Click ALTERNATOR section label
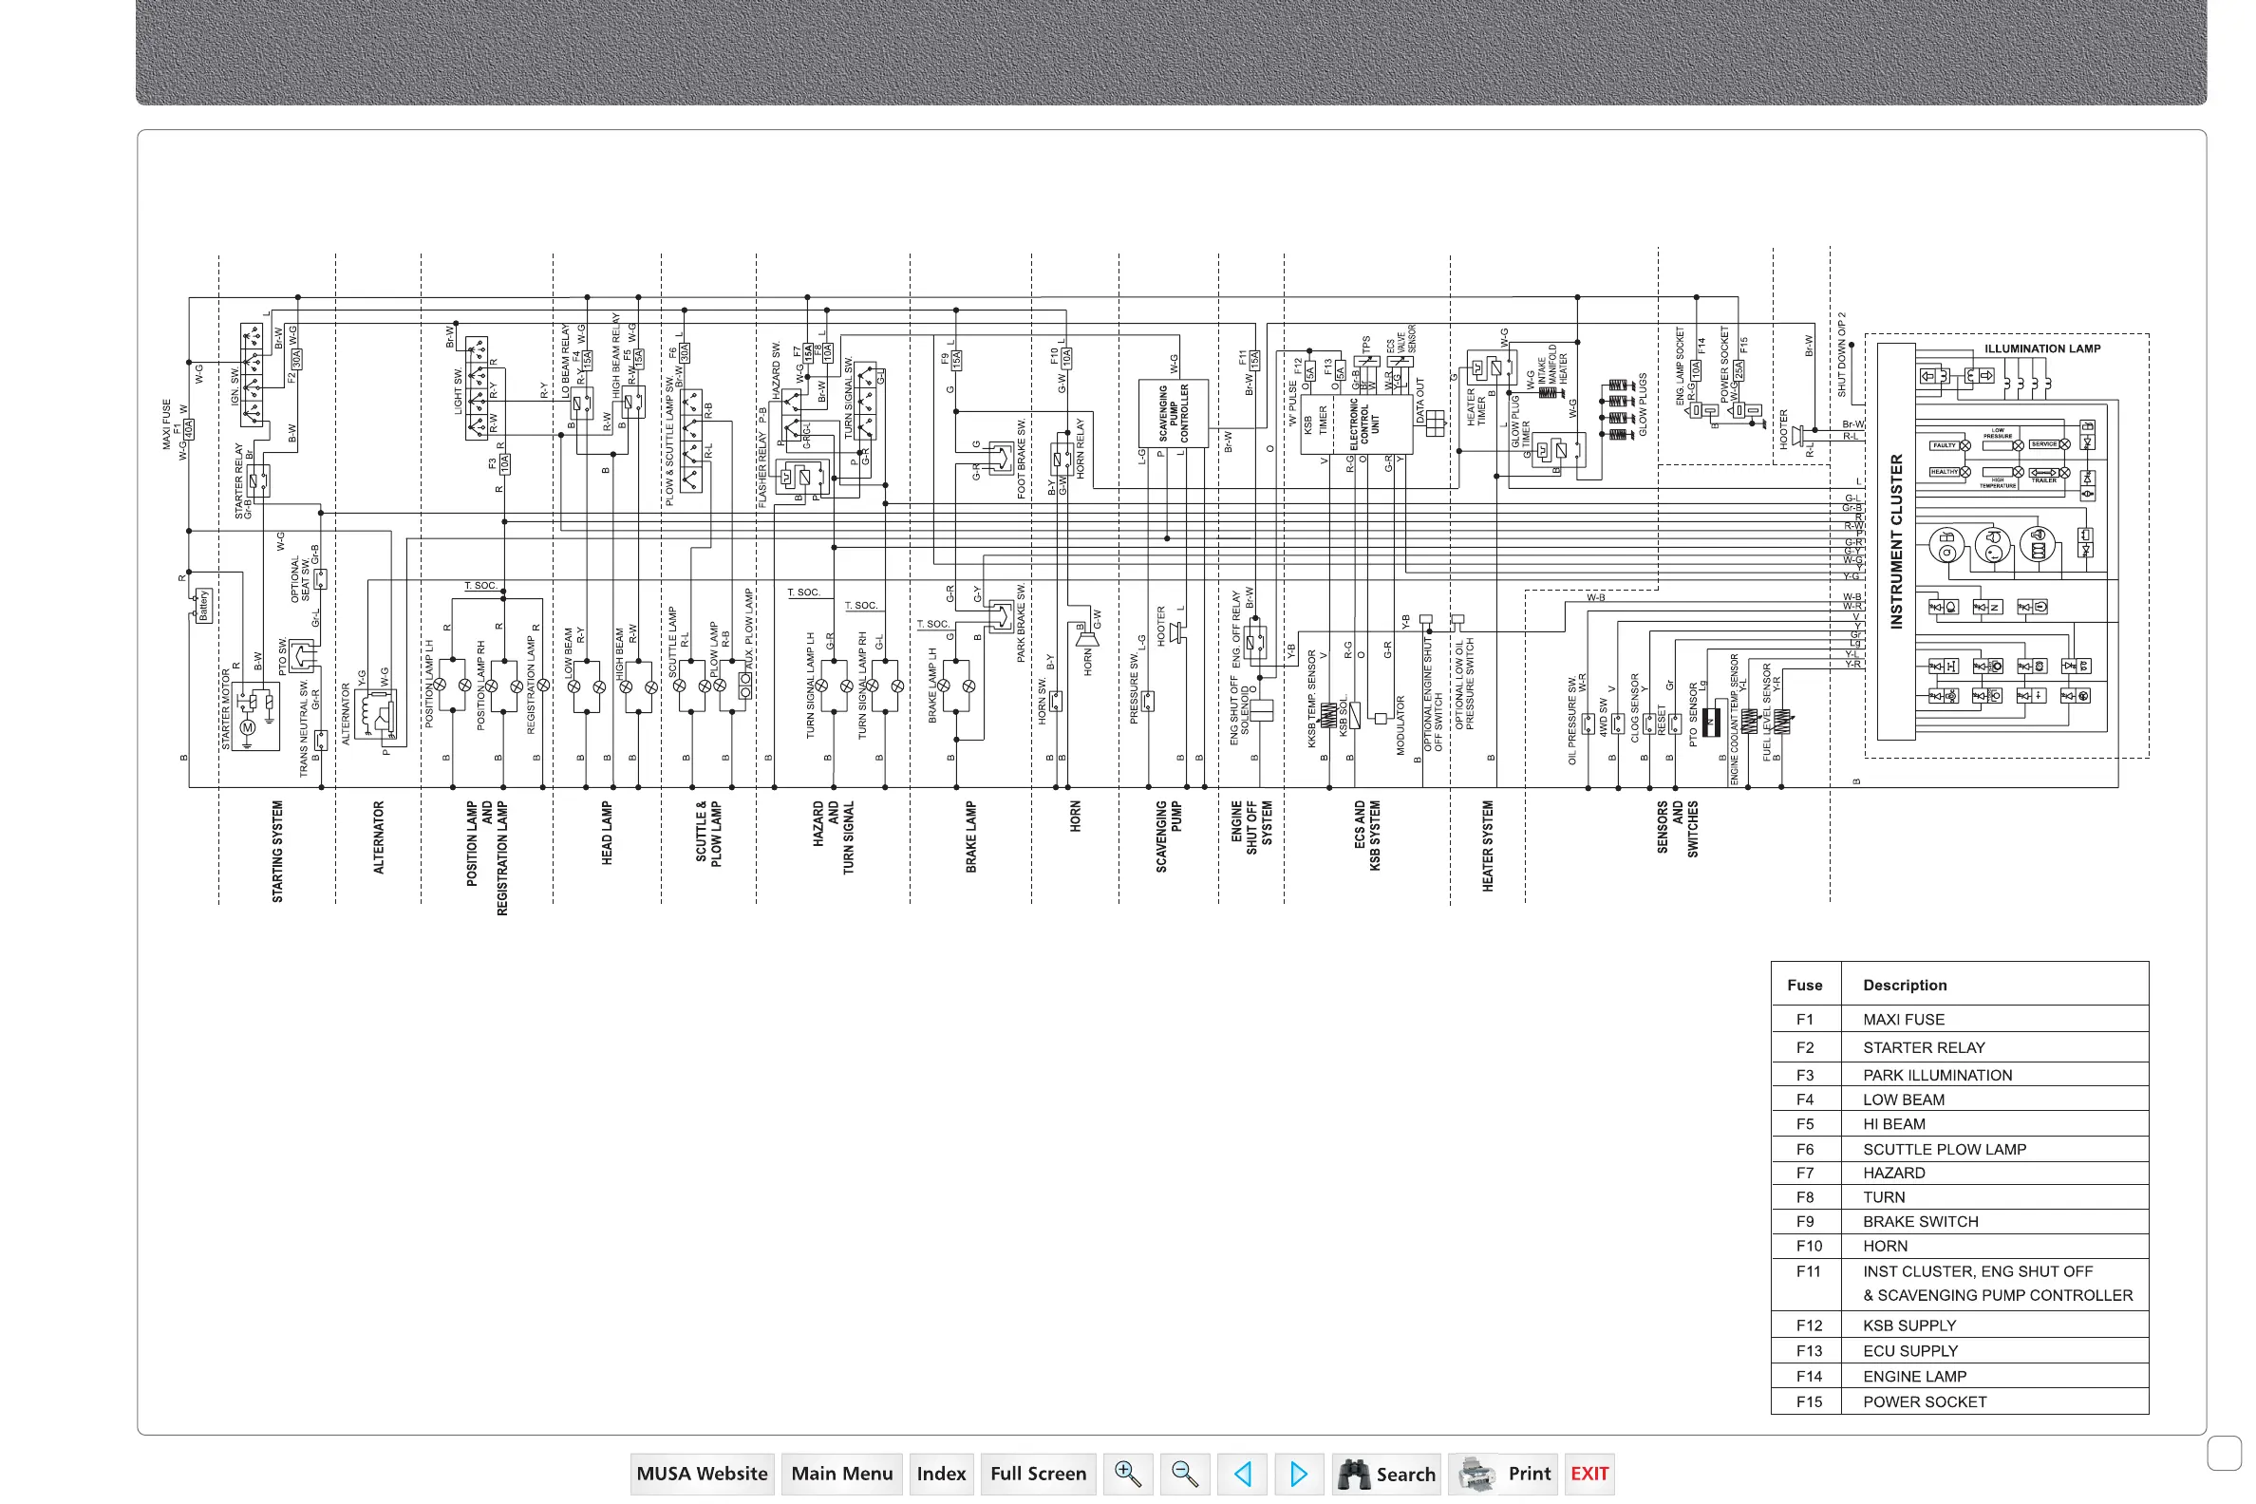 point(378,837)
